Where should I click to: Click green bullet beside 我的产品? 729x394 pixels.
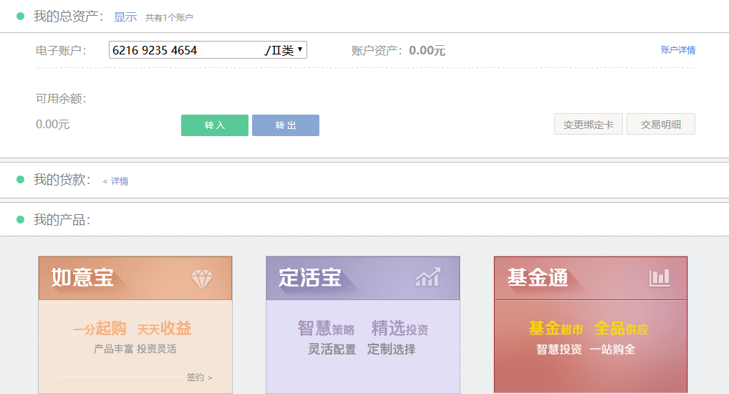pyautogui.click(x=21, y=219)
